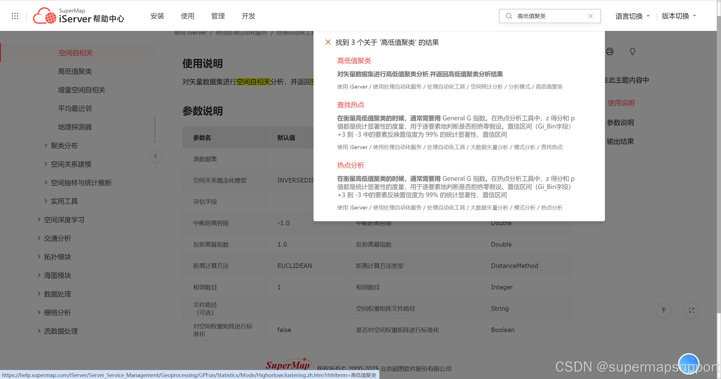
Task: Click the page vertical scrollbar
Action: (719, 164)
